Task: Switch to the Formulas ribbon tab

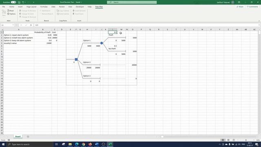Action: 44,7
